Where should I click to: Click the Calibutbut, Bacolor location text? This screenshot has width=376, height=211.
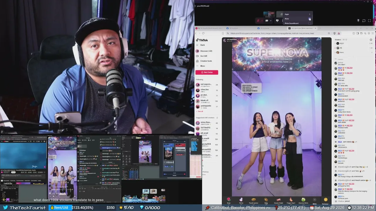[x=238, y=208]
